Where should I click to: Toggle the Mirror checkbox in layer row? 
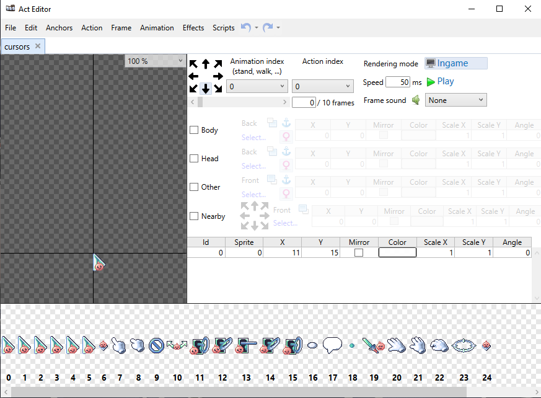point(359,253)
